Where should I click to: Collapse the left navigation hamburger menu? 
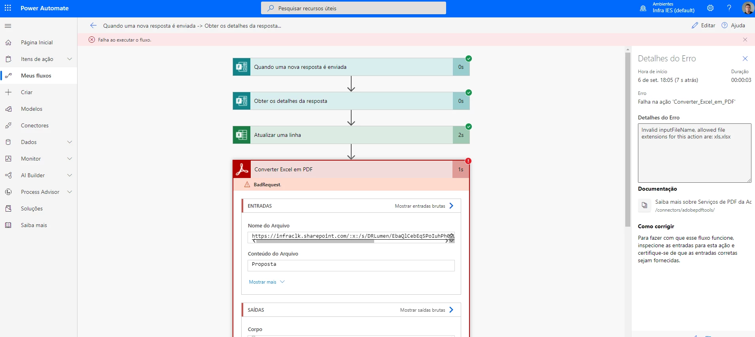8,26
